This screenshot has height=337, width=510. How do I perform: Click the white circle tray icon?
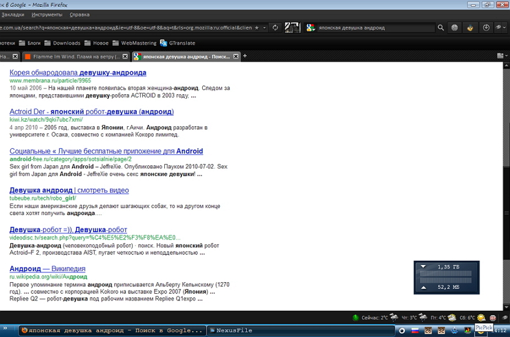click(x=402, y=331)
